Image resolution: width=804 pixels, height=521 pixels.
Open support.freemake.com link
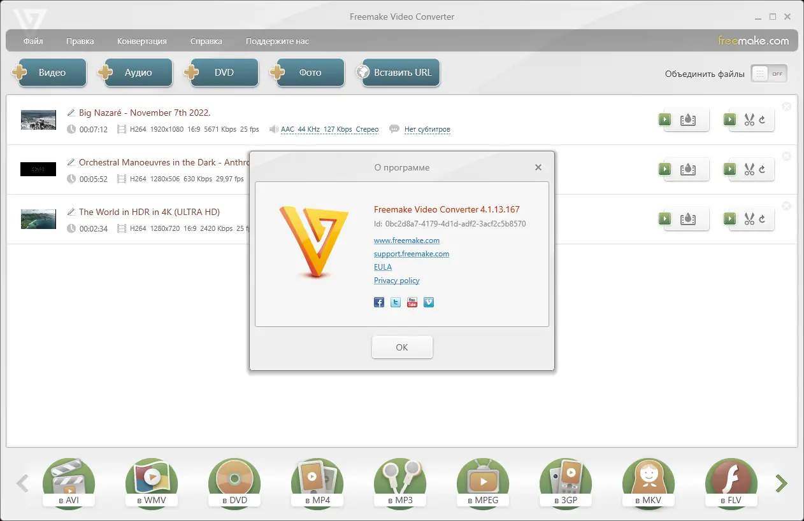point(412,254)
